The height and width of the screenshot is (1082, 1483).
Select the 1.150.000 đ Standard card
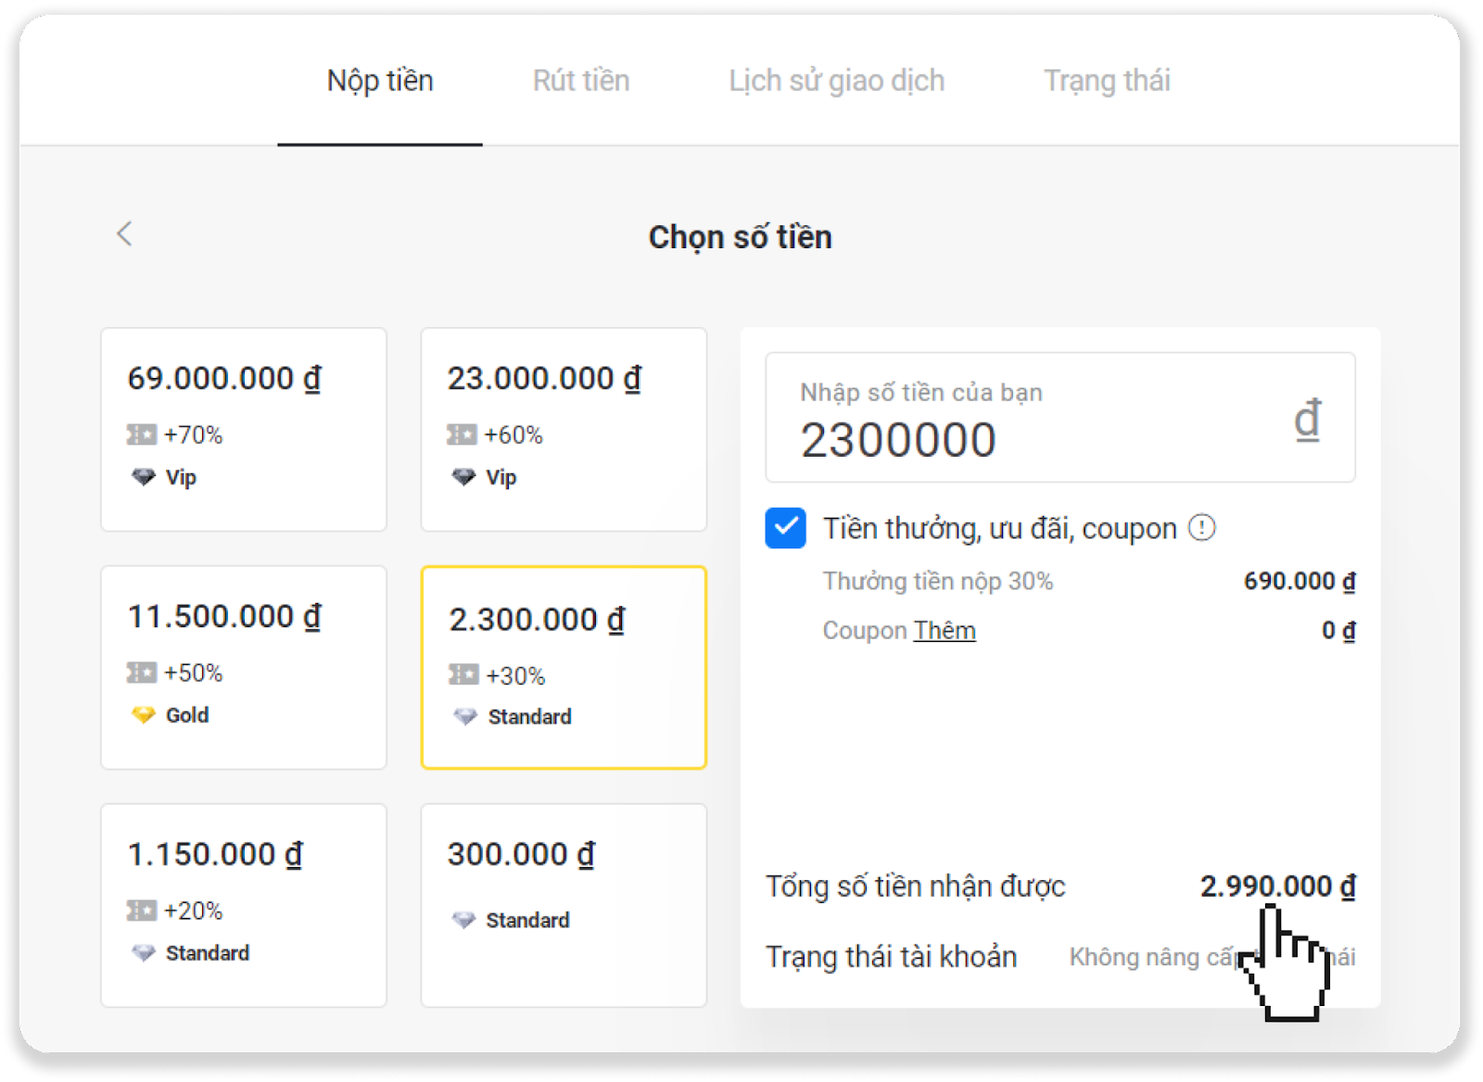click(x=244, y=905)
